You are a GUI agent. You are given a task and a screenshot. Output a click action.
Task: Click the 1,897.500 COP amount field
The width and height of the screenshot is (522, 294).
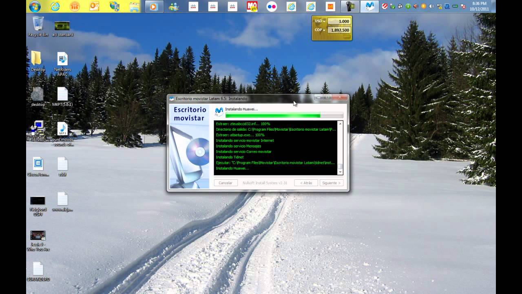339,30
